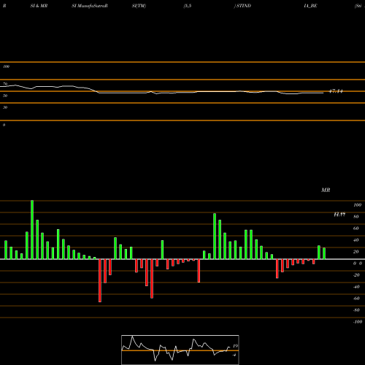Screen dimensions: 365x365
Task: Click the MR axis label -100
Action: coord(358,322)
